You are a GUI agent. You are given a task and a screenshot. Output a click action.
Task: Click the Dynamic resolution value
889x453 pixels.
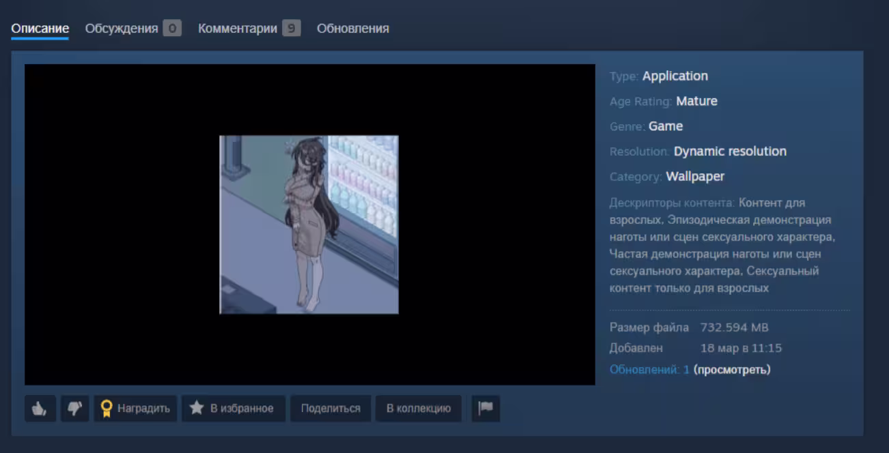tap(730, 151)
